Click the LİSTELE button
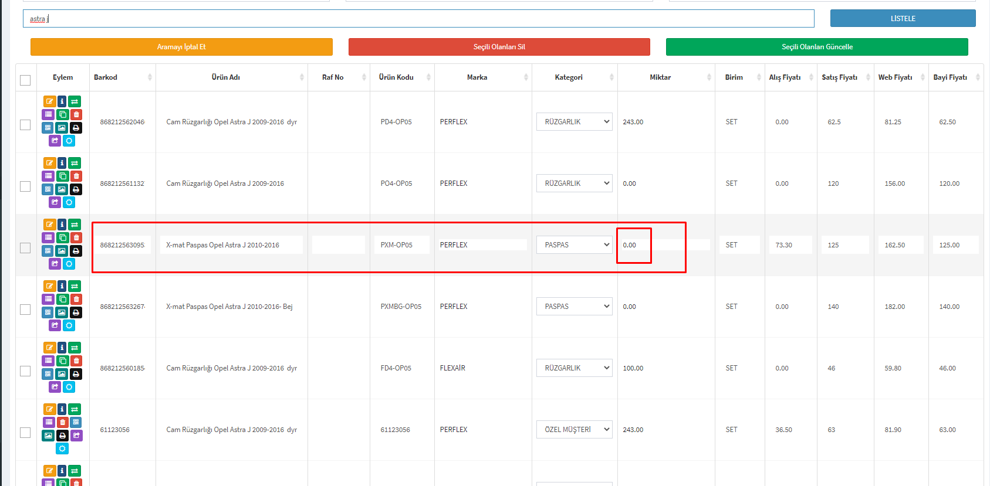 (903, 19)
